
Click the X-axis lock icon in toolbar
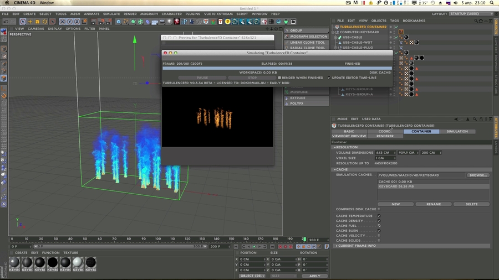coord(63,22)
